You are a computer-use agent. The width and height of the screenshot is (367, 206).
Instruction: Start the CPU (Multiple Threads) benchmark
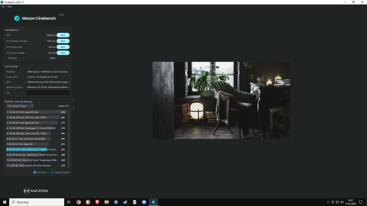[x=63, y=41]
